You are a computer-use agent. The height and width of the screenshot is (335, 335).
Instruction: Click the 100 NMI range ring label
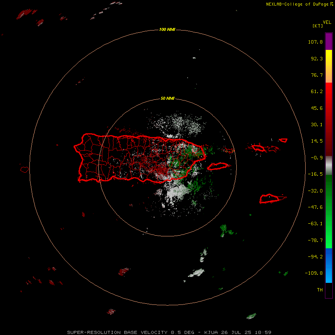click(x=167, y=29)
